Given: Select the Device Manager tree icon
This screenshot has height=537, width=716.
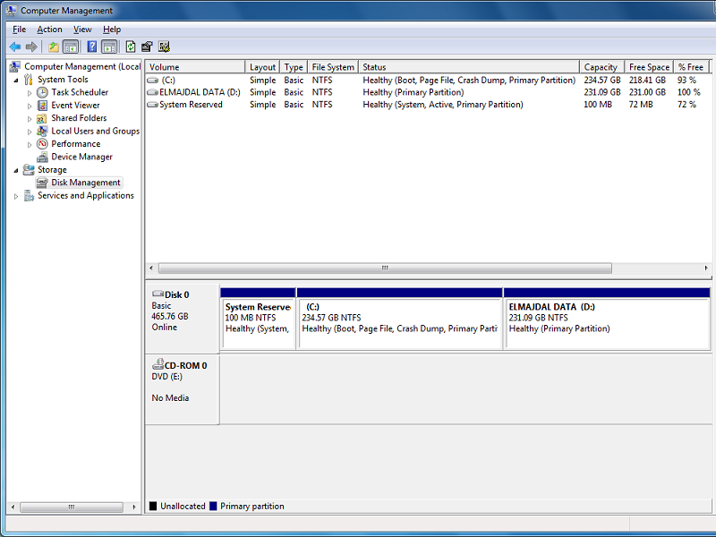Looking at the screenshot, I should [x=42, y=157].
